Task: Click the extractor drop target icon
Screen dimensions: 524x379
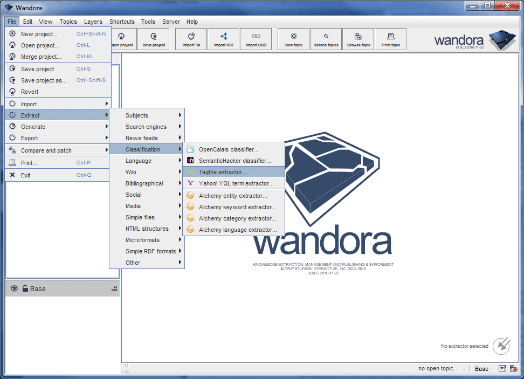Action: (x=502, y=345)
